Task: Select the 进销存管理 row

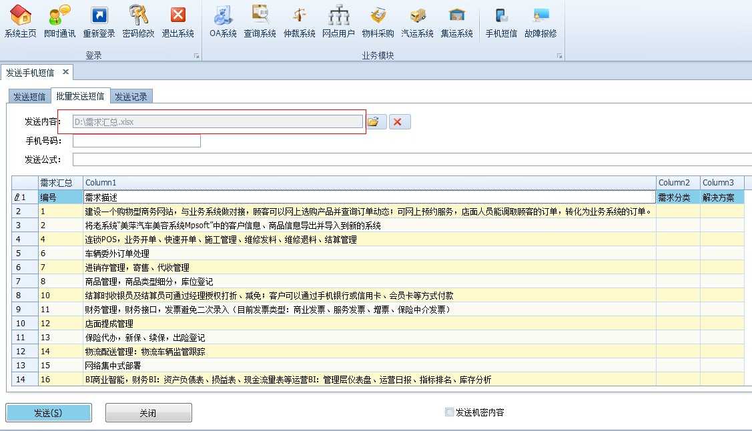Action: [x=369, y=267]
